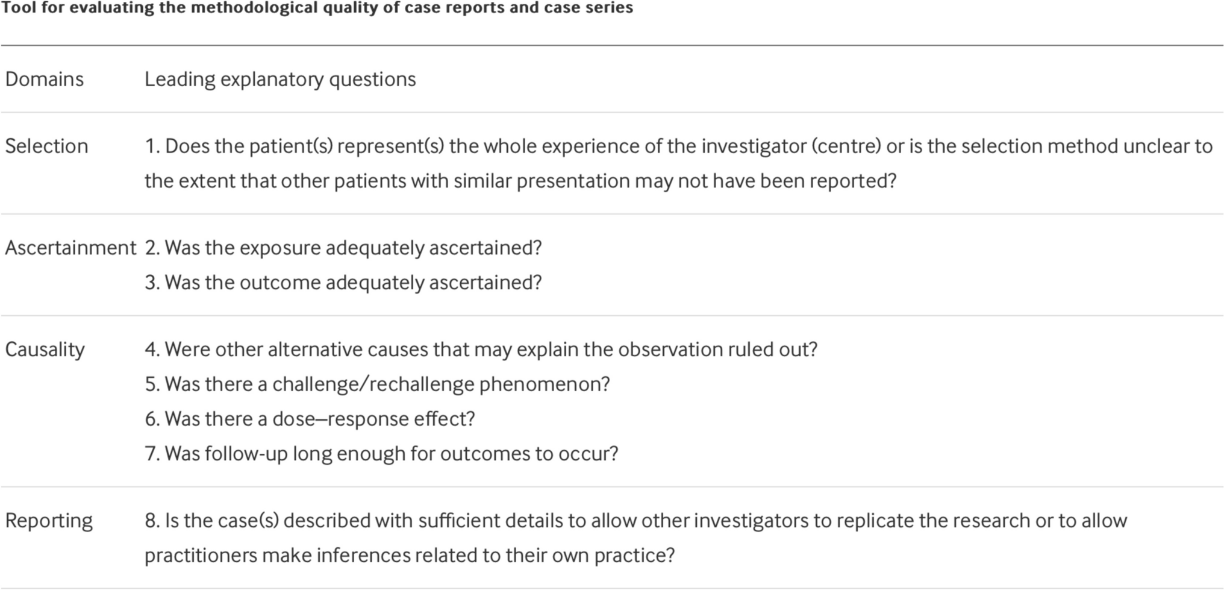Select the "Ascertainment" domain cell

pyautogui.click(x=70, y=248)
